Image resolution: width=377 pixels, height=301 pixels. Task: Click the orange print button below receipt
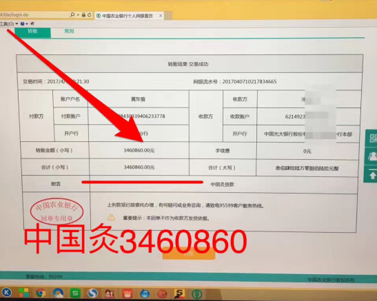189,253
